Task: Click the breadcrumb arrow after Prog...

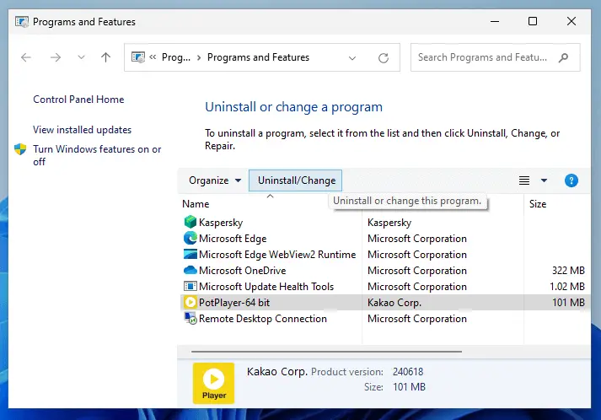Action: pos(199,57)
